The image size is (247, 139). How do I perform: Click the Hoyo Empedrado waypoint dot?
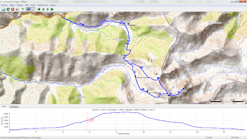147,91
